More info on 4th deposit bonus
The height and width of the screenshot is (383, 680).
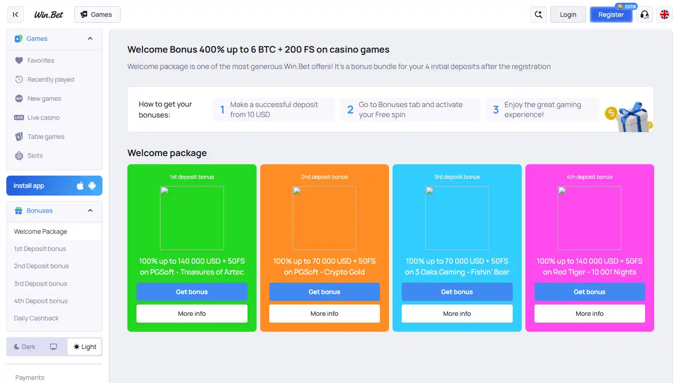tap(590, 314)
